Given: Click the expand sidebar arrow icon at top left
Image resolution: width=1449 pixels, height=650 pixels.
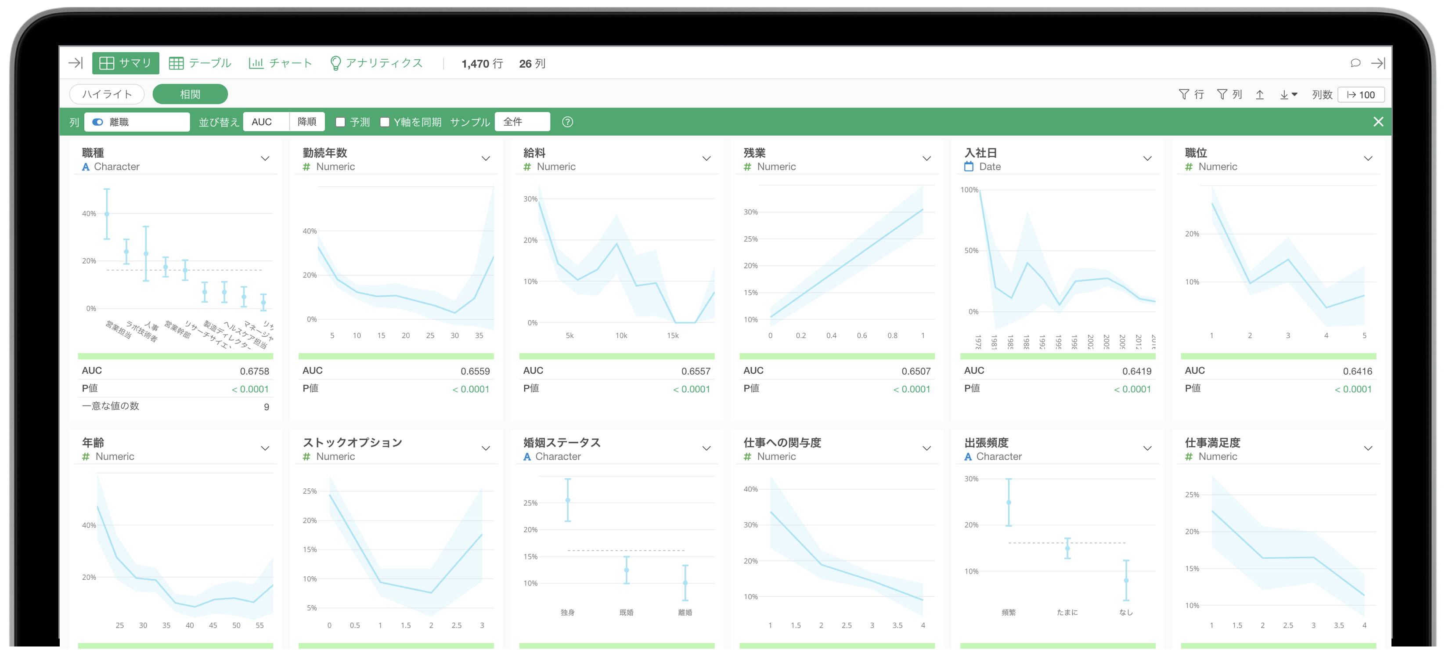Looking at the screenshot, I should [76, 63].
